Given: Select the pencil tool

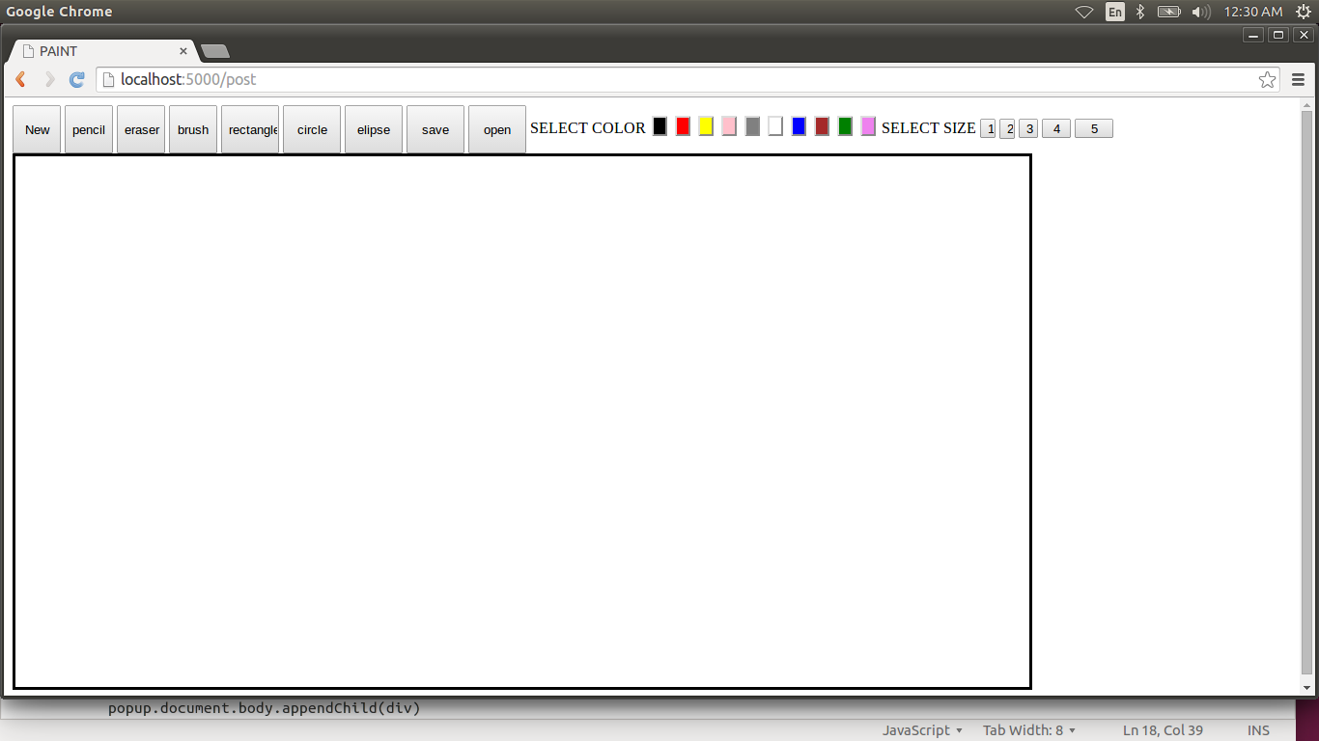Looking at the screenshot, I should coord(88,128).
